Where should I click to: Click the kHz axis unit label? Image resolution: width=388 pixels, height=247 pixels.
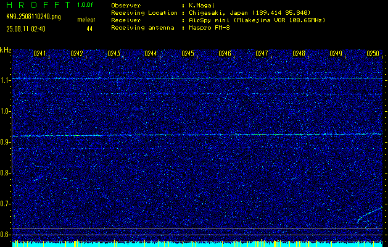pos(6,50)
